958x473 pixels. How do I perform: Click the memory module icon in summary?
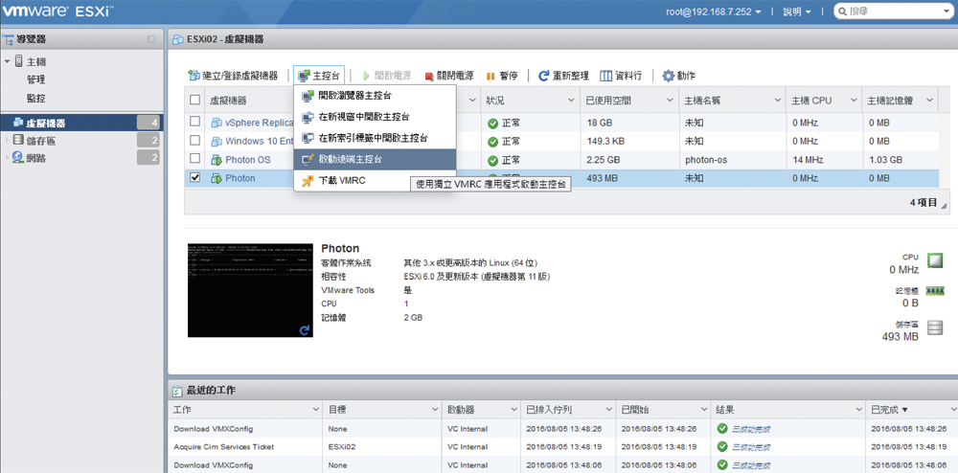click(x=935, y=293)
